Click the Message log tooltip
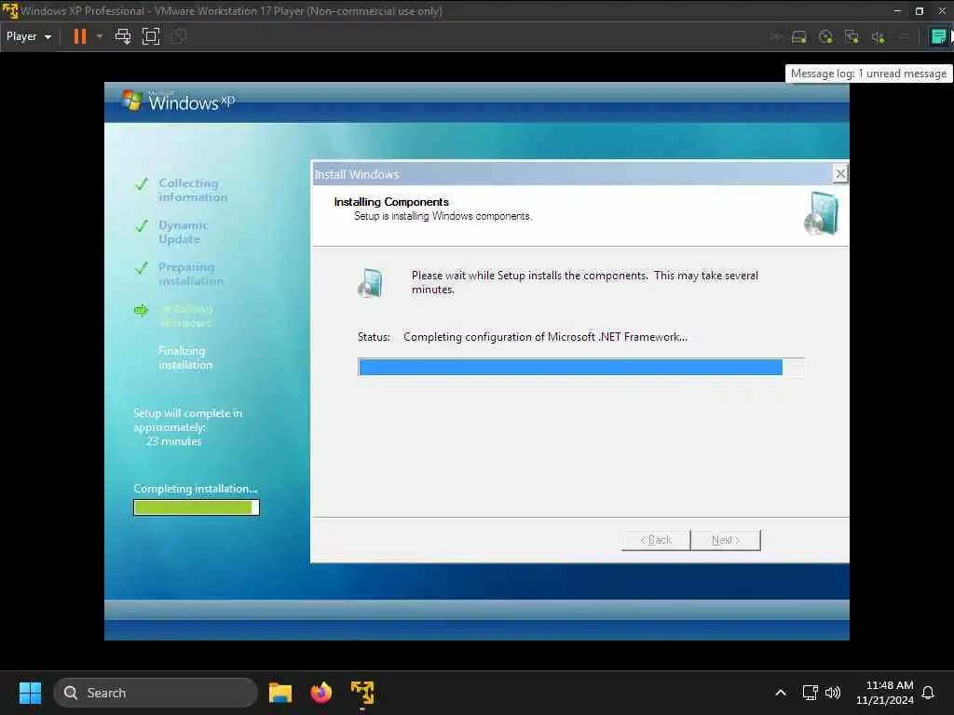954x715 pixels. pos(868,74)
